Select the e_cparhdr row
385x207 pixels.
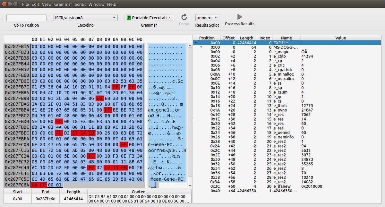(287, 70)
